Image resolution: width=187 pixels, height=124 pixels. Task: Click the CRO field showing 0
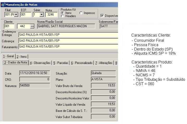point(35,79)
